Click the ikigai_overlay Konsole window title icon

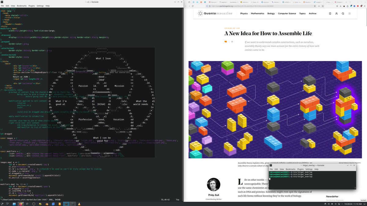click(x=271, y=165)
